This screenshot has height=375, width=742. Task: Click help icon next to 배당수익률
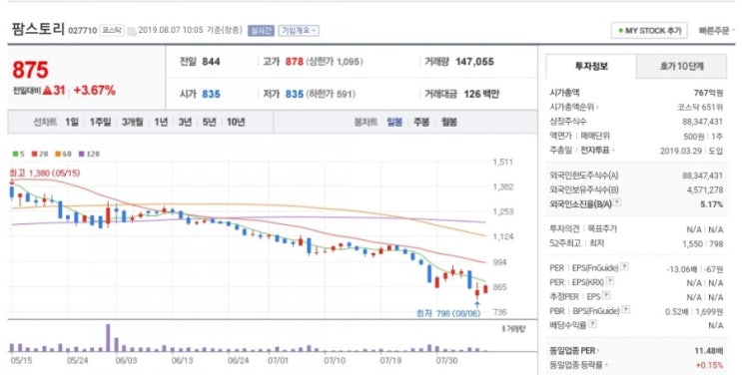[x=592, y=324]
